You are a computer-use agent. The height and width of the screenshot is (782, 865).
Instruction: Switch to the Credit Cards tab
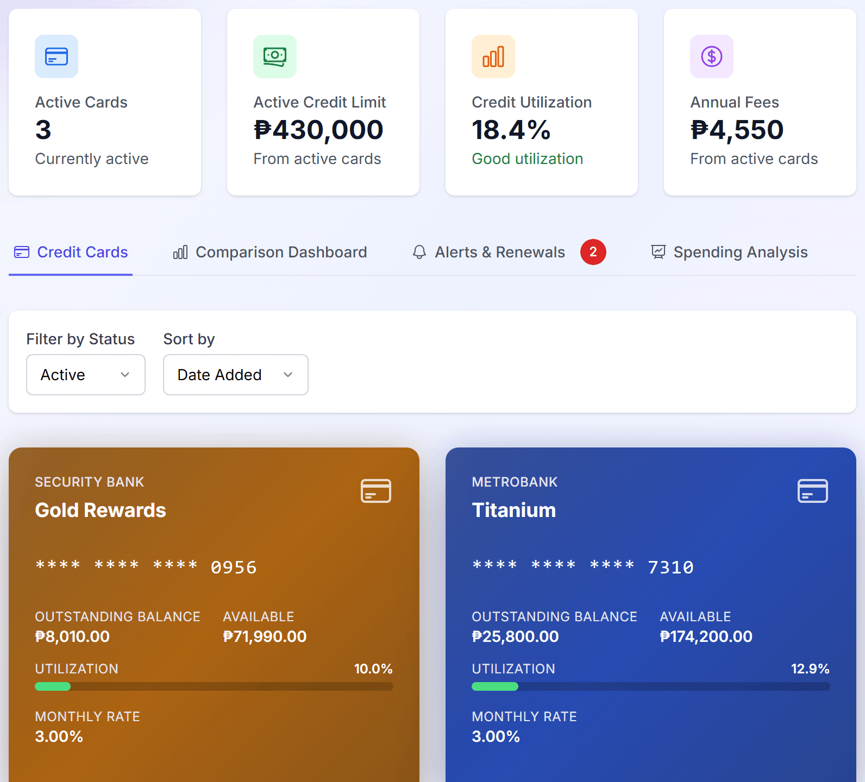(71, 252)
